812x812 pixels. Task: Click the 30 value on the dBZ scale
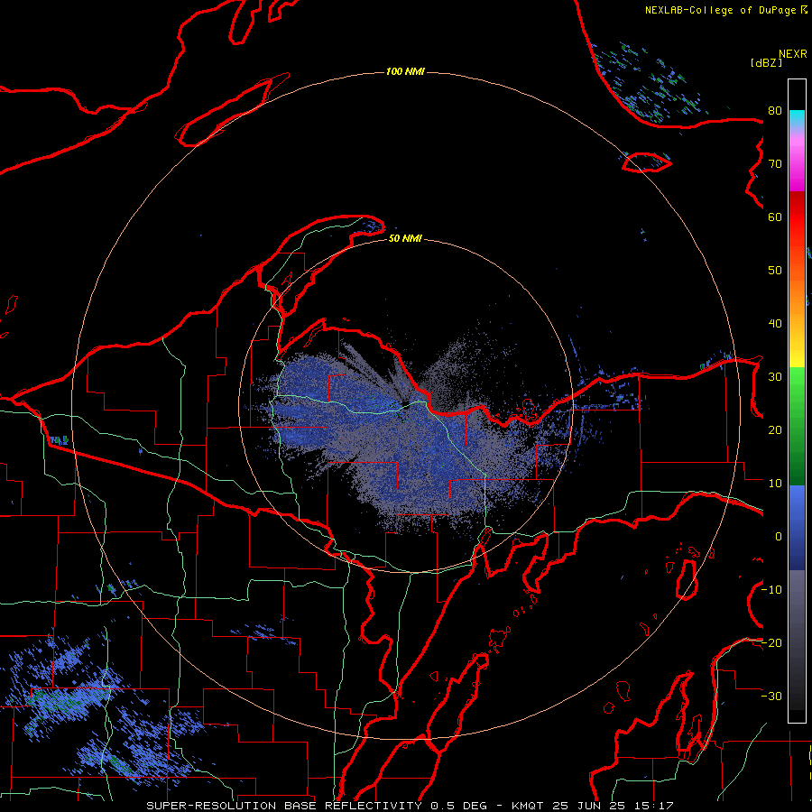point(775,376)
